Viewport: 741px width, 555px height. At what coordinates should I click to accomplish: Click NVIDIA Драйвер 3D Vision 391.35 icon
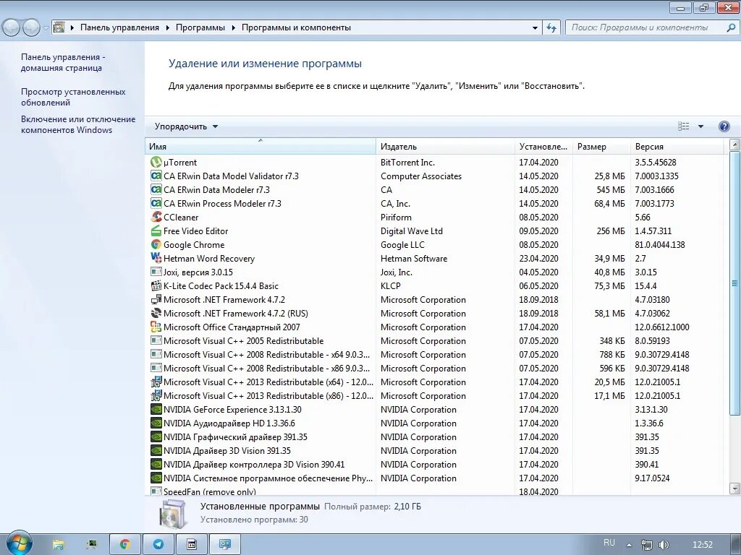[156, 450]
